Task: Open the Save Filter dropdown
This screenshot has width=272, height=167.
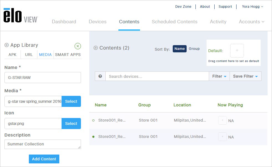Action: pos(245,76)
